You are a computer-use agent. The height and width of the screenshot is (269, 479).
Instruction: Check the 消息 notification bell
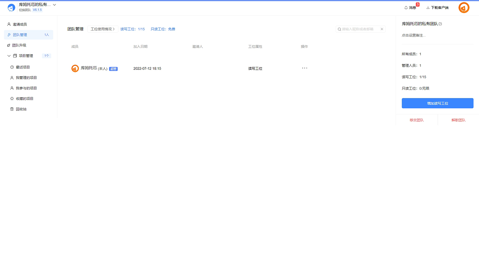(x=411, y=7)
